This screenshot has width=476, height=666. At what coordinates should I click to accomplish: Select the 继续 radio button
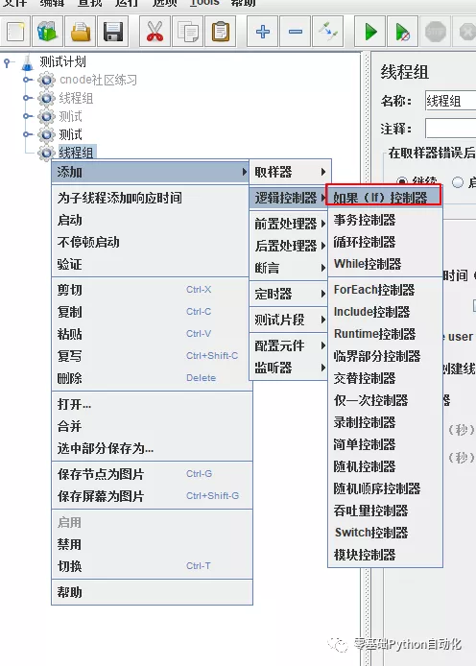pyautogui.click(x=401, y=181)
